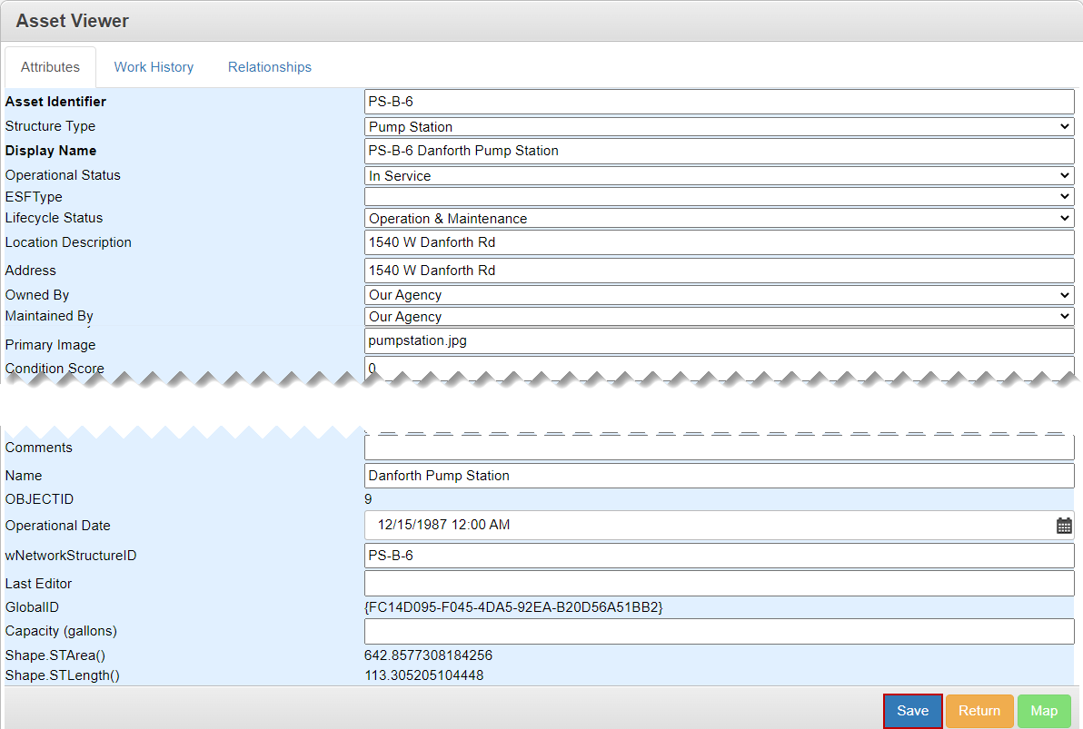Focus the Last Editor text field
Image resolution: width=1083 pixels, height=729 pixels.
(719, 584)
